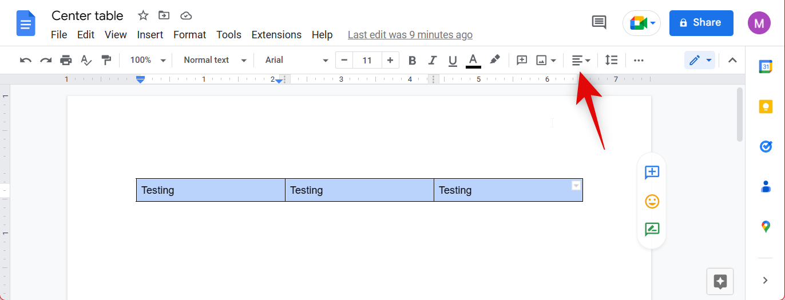The height and width of the screenshot is (300, 785).
Task: Toggle italic formatting
Action: [x=433, y=60]
